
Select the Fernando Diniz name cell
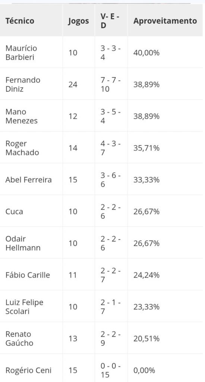click(x=23, y=85)
